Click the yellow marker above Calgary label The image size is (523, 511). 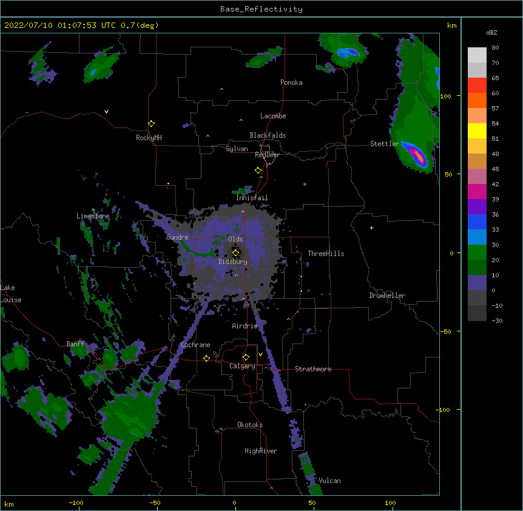tap(246, 357)
